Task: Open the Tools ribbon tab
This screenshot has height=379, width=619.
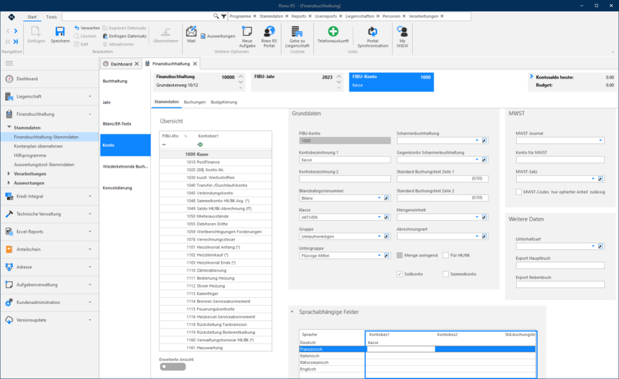Action: tap(51, 17)
